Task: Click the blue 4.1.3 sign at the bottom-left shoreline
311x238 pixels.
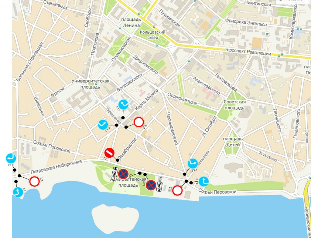Action: (18, 192)
